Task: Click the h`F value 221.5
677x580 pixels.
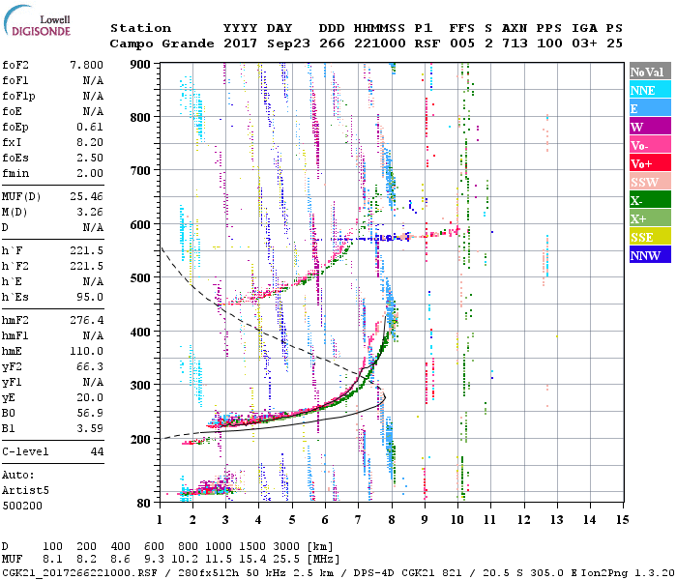Action: (x=86, y=250)
